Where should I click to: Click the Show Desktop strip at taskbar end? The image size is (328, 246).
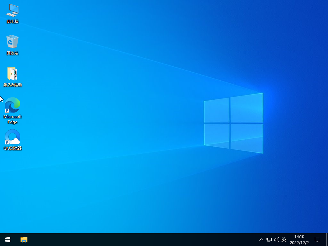pos(327,239)
